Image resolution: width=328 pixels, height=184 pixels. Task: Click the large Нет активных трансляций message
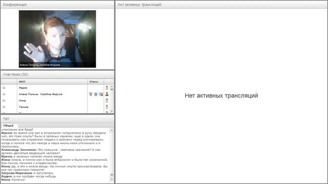[x=221, y=96]
